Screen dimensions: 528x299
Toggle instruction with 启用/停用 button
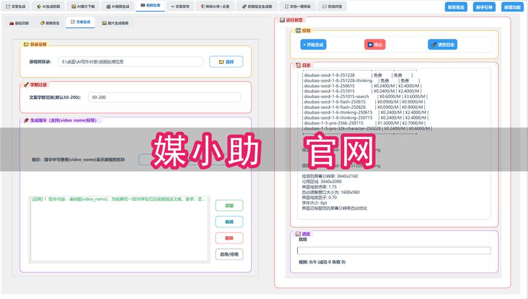pyautogui.click(x=229, y=254)
